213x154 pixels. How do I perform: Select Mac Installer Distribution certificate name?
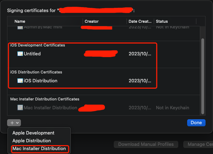tap(50, 108)
